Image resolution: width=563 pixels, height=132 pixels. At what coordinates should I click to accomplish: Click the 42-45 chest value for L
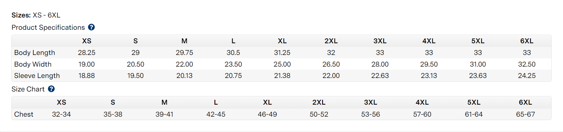point(216,114)
